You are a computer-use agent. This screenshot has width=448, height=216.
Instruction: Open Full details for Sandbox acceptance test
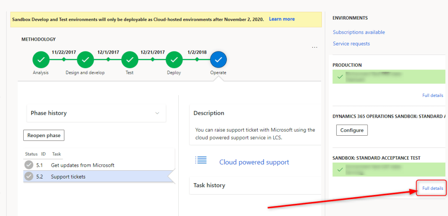pos(432,188)
